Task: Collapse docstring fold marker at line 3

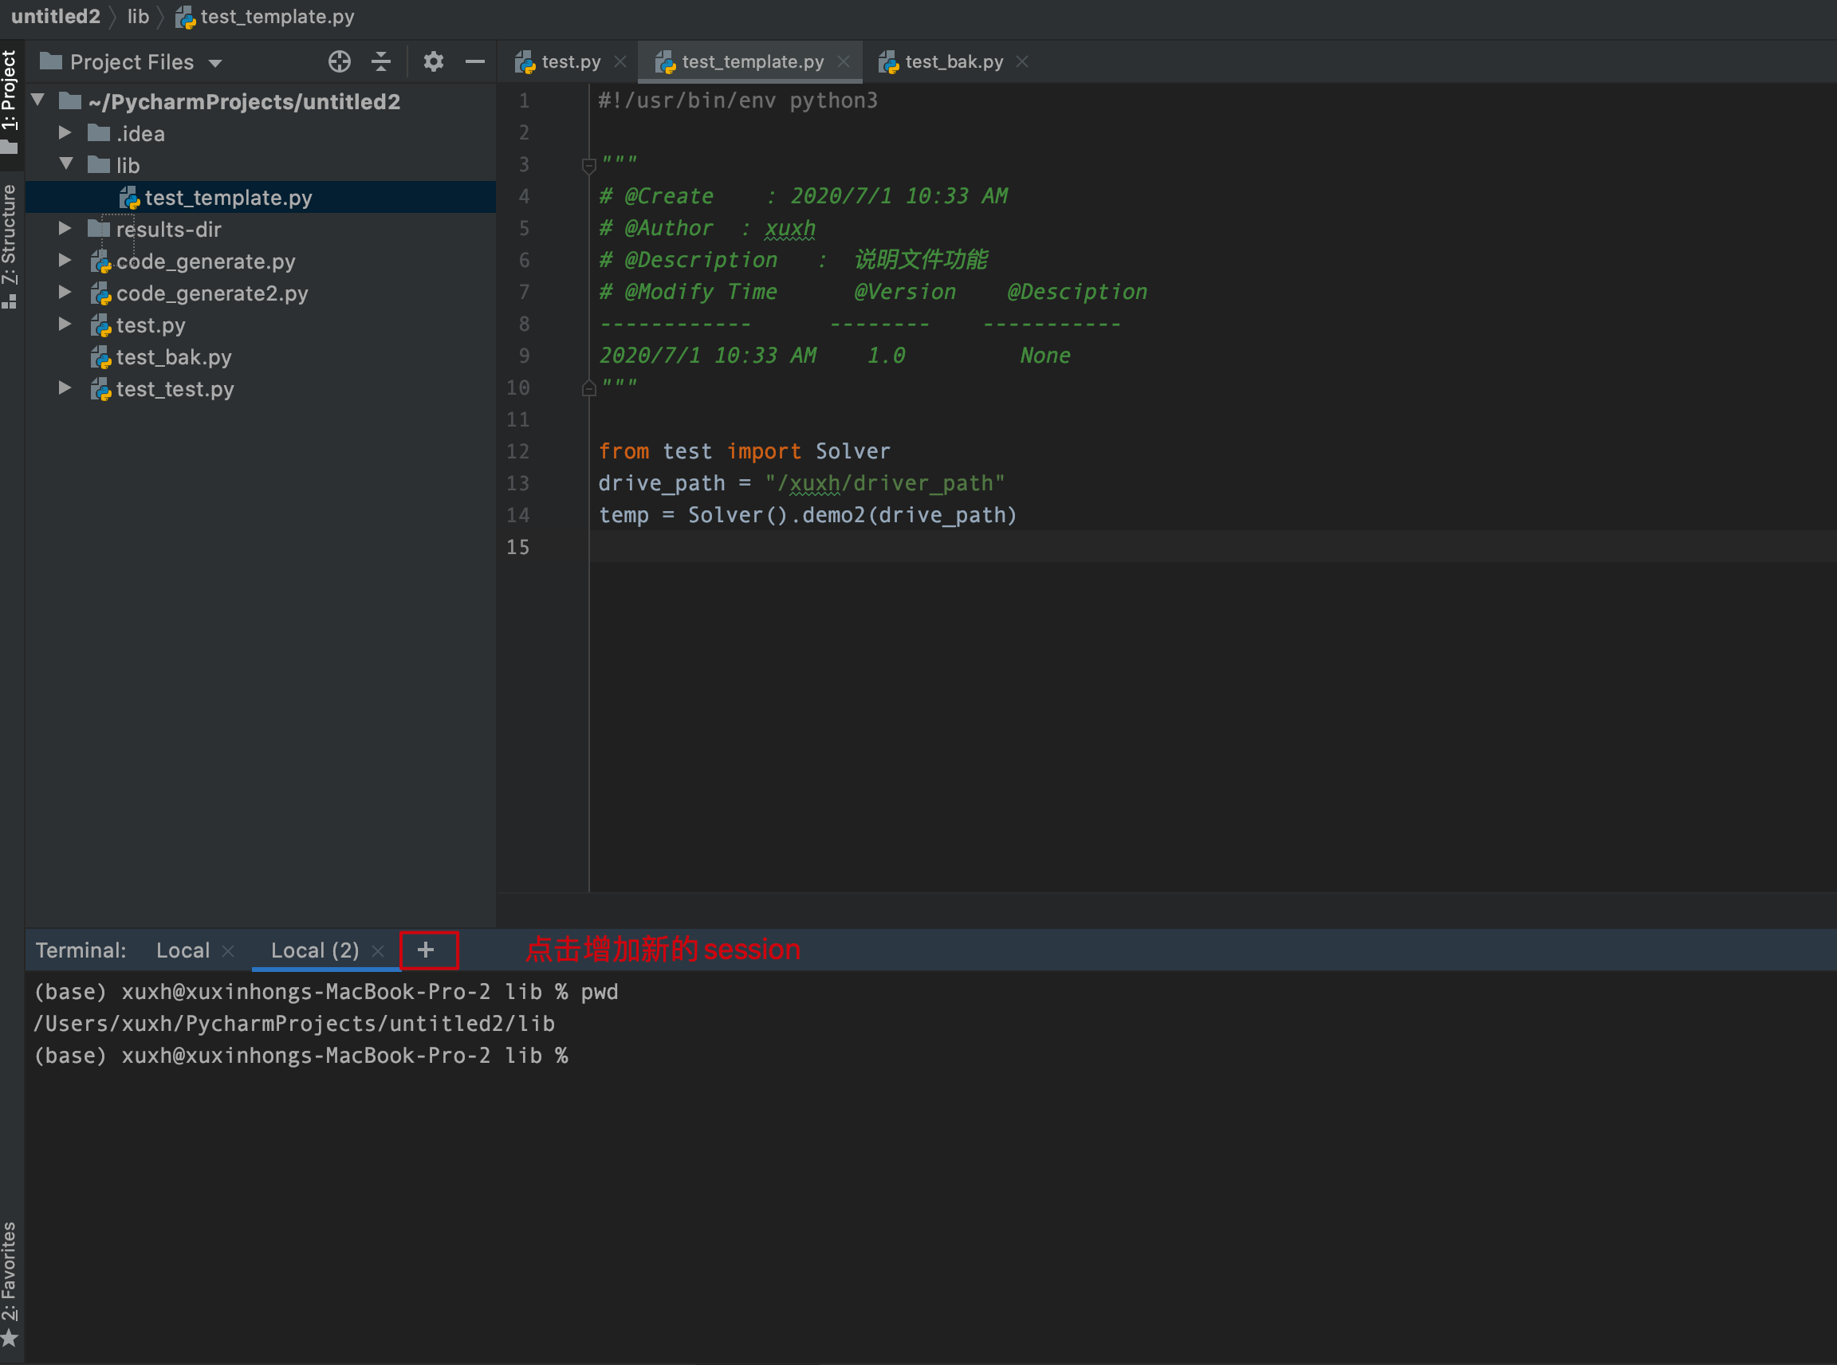Action: (589, 165)
